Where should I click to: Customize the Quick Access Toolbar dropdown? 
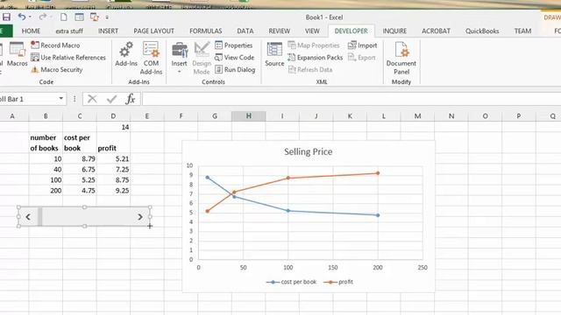coord(107,17)
